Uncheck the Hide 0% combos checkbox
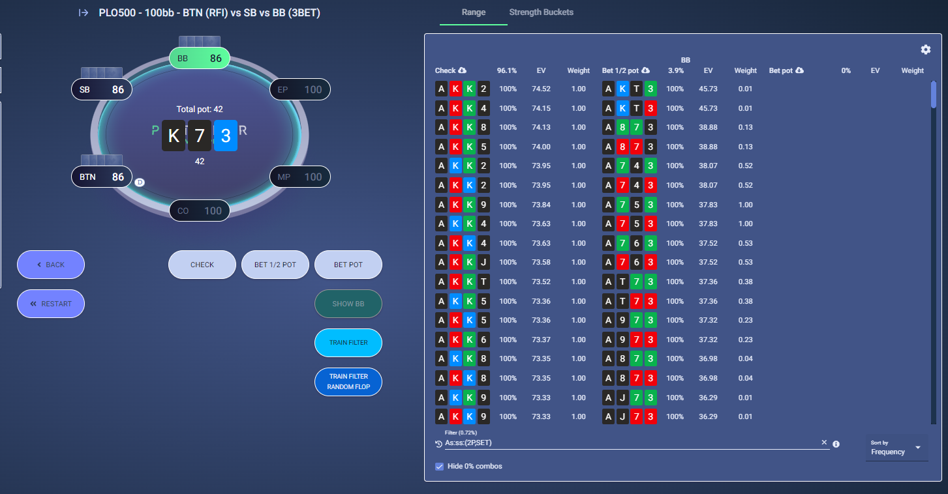 440,466
